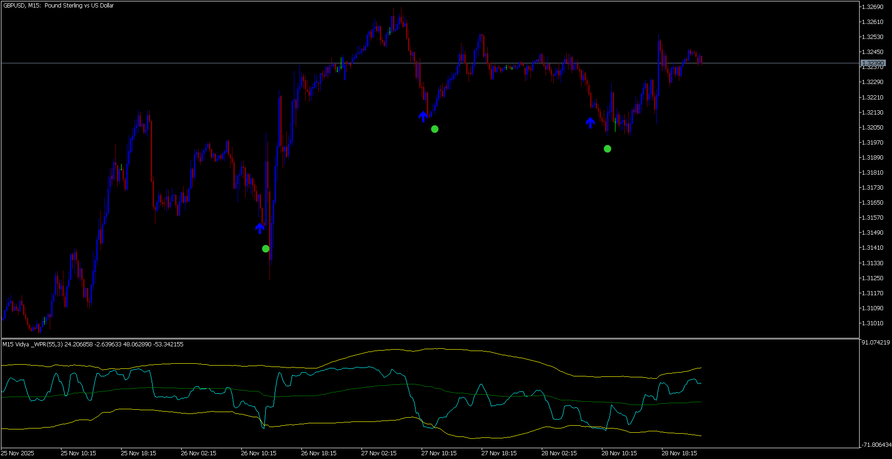Click the 26 Nov 18:15 time label
Screen dimensions: 892x459
[319, 453]
